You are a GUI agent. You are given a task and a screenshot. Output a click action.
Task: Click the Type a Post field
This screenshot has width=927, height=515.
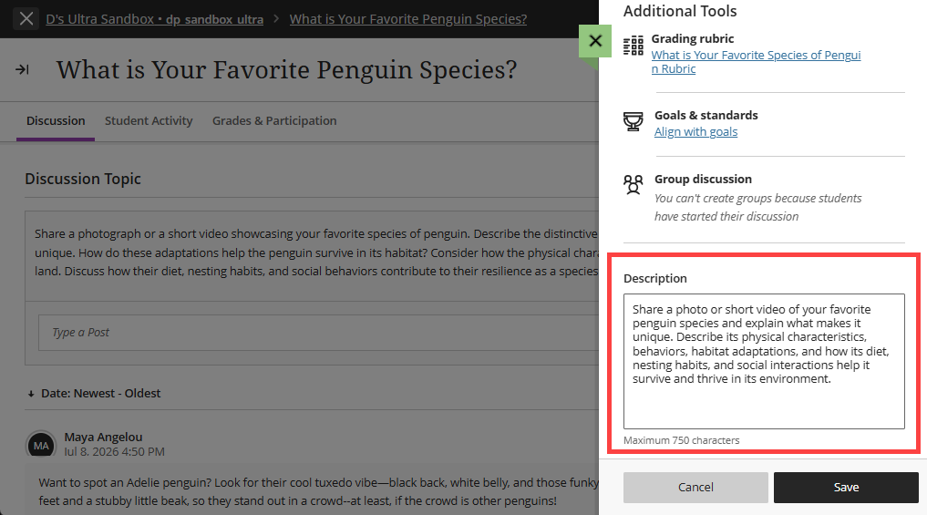319,333
